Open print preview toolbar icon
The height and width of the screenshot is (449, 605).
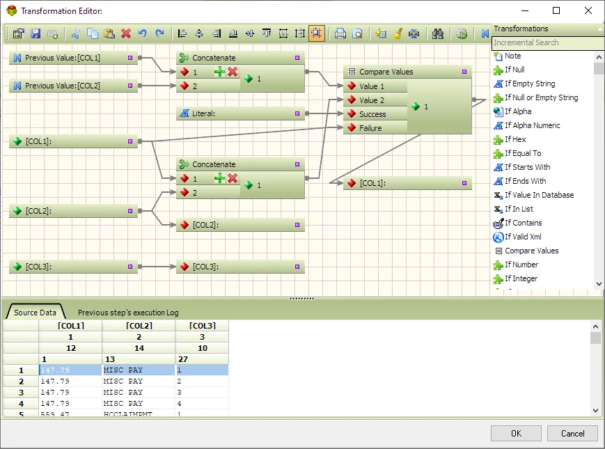pos(357,33)
